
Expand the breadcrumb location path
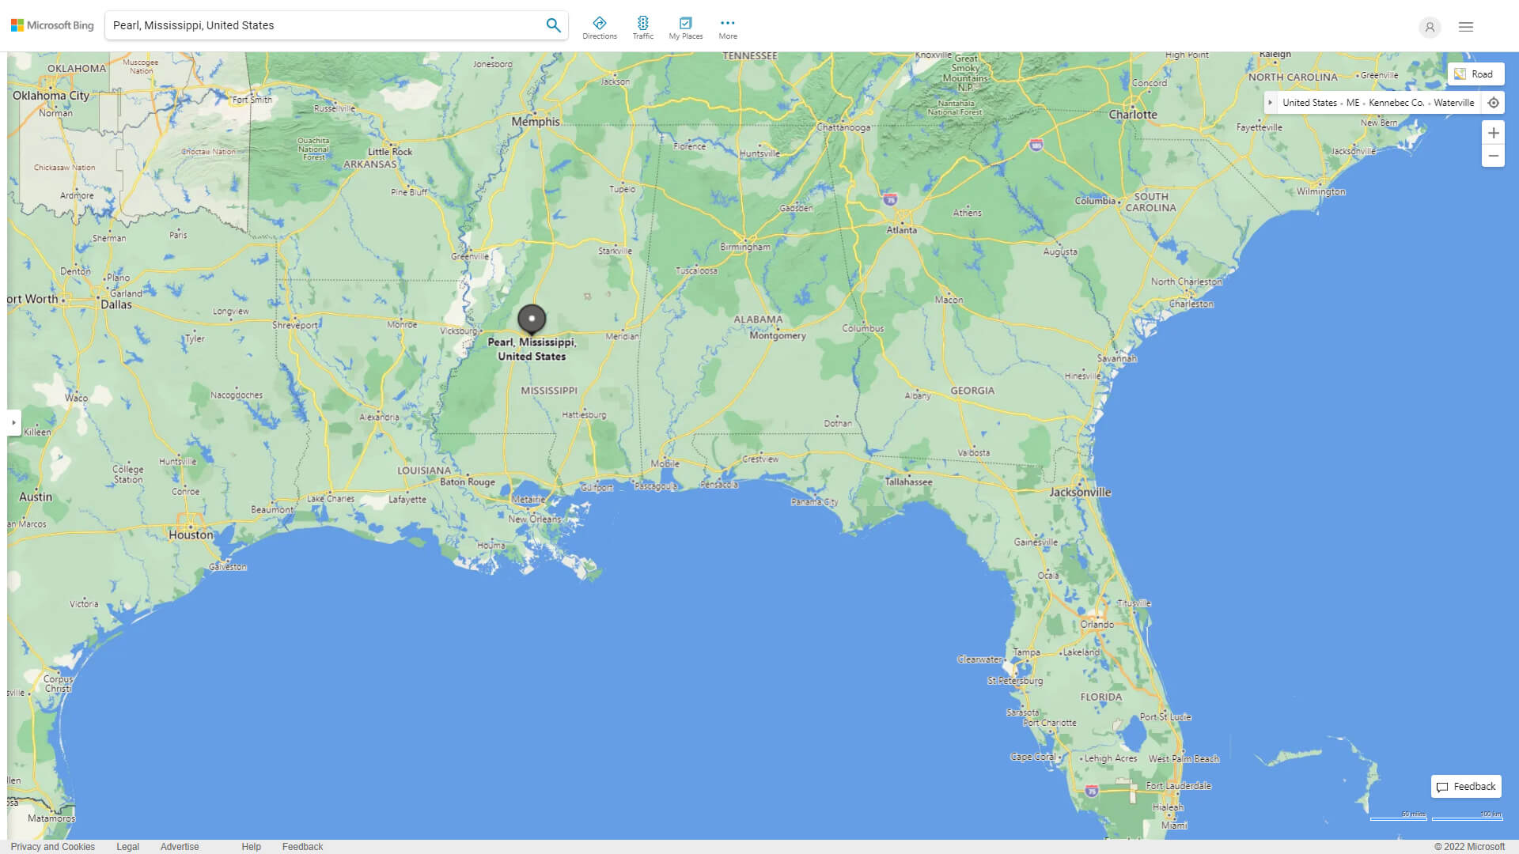(1271, 102)
